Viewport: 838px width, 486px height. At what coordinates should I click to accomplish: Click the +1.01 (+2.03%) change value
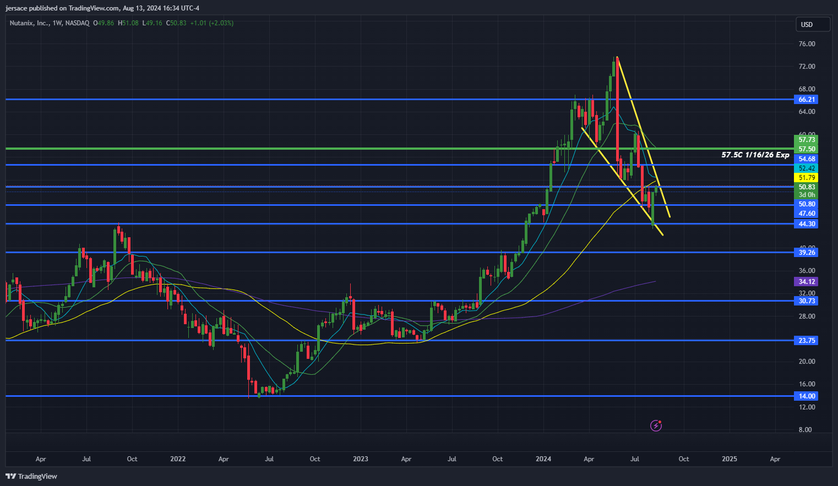tap(212, 23)
